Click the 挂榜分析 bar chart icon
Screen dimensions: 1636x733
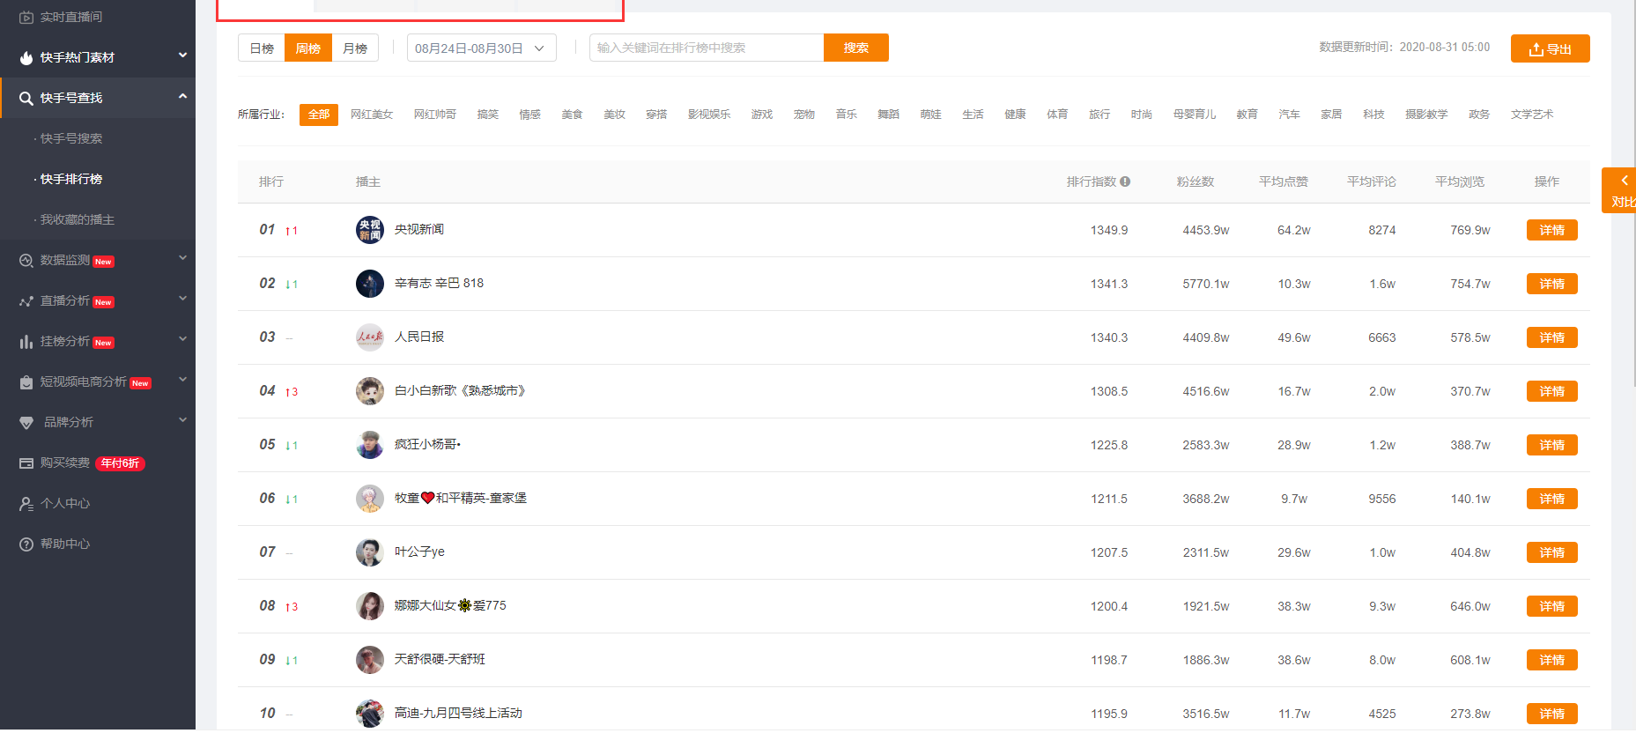pyautogui.click(x=26, y=341)
